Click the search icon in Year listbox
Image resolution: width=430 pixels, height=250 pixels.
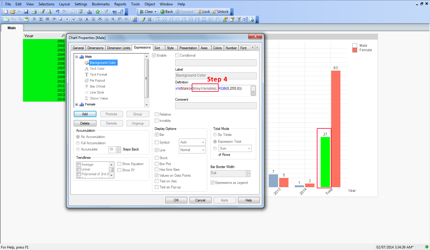63,36
